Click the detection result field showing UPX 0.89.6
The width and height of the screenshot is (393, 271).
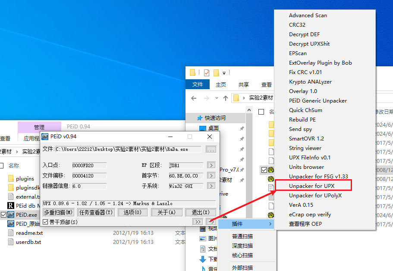tap(129, 203)
